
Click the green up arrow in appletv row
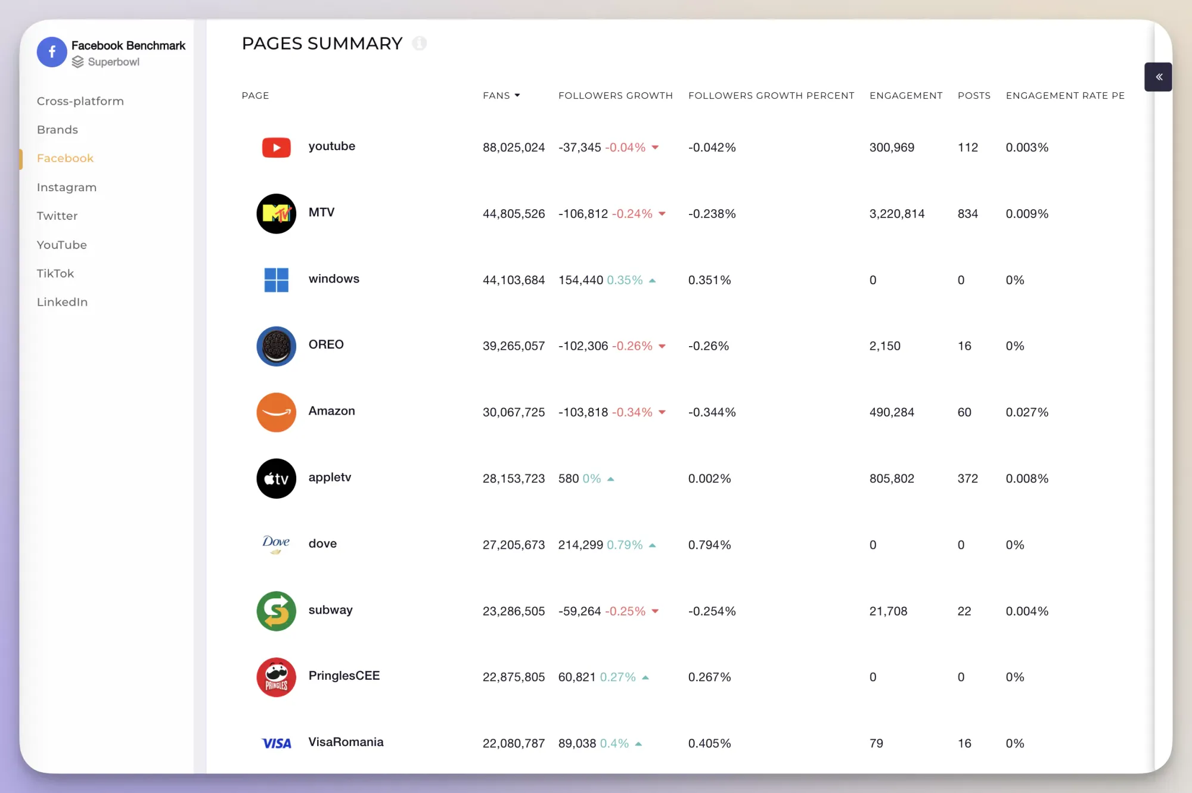click(x=610, y=479)
